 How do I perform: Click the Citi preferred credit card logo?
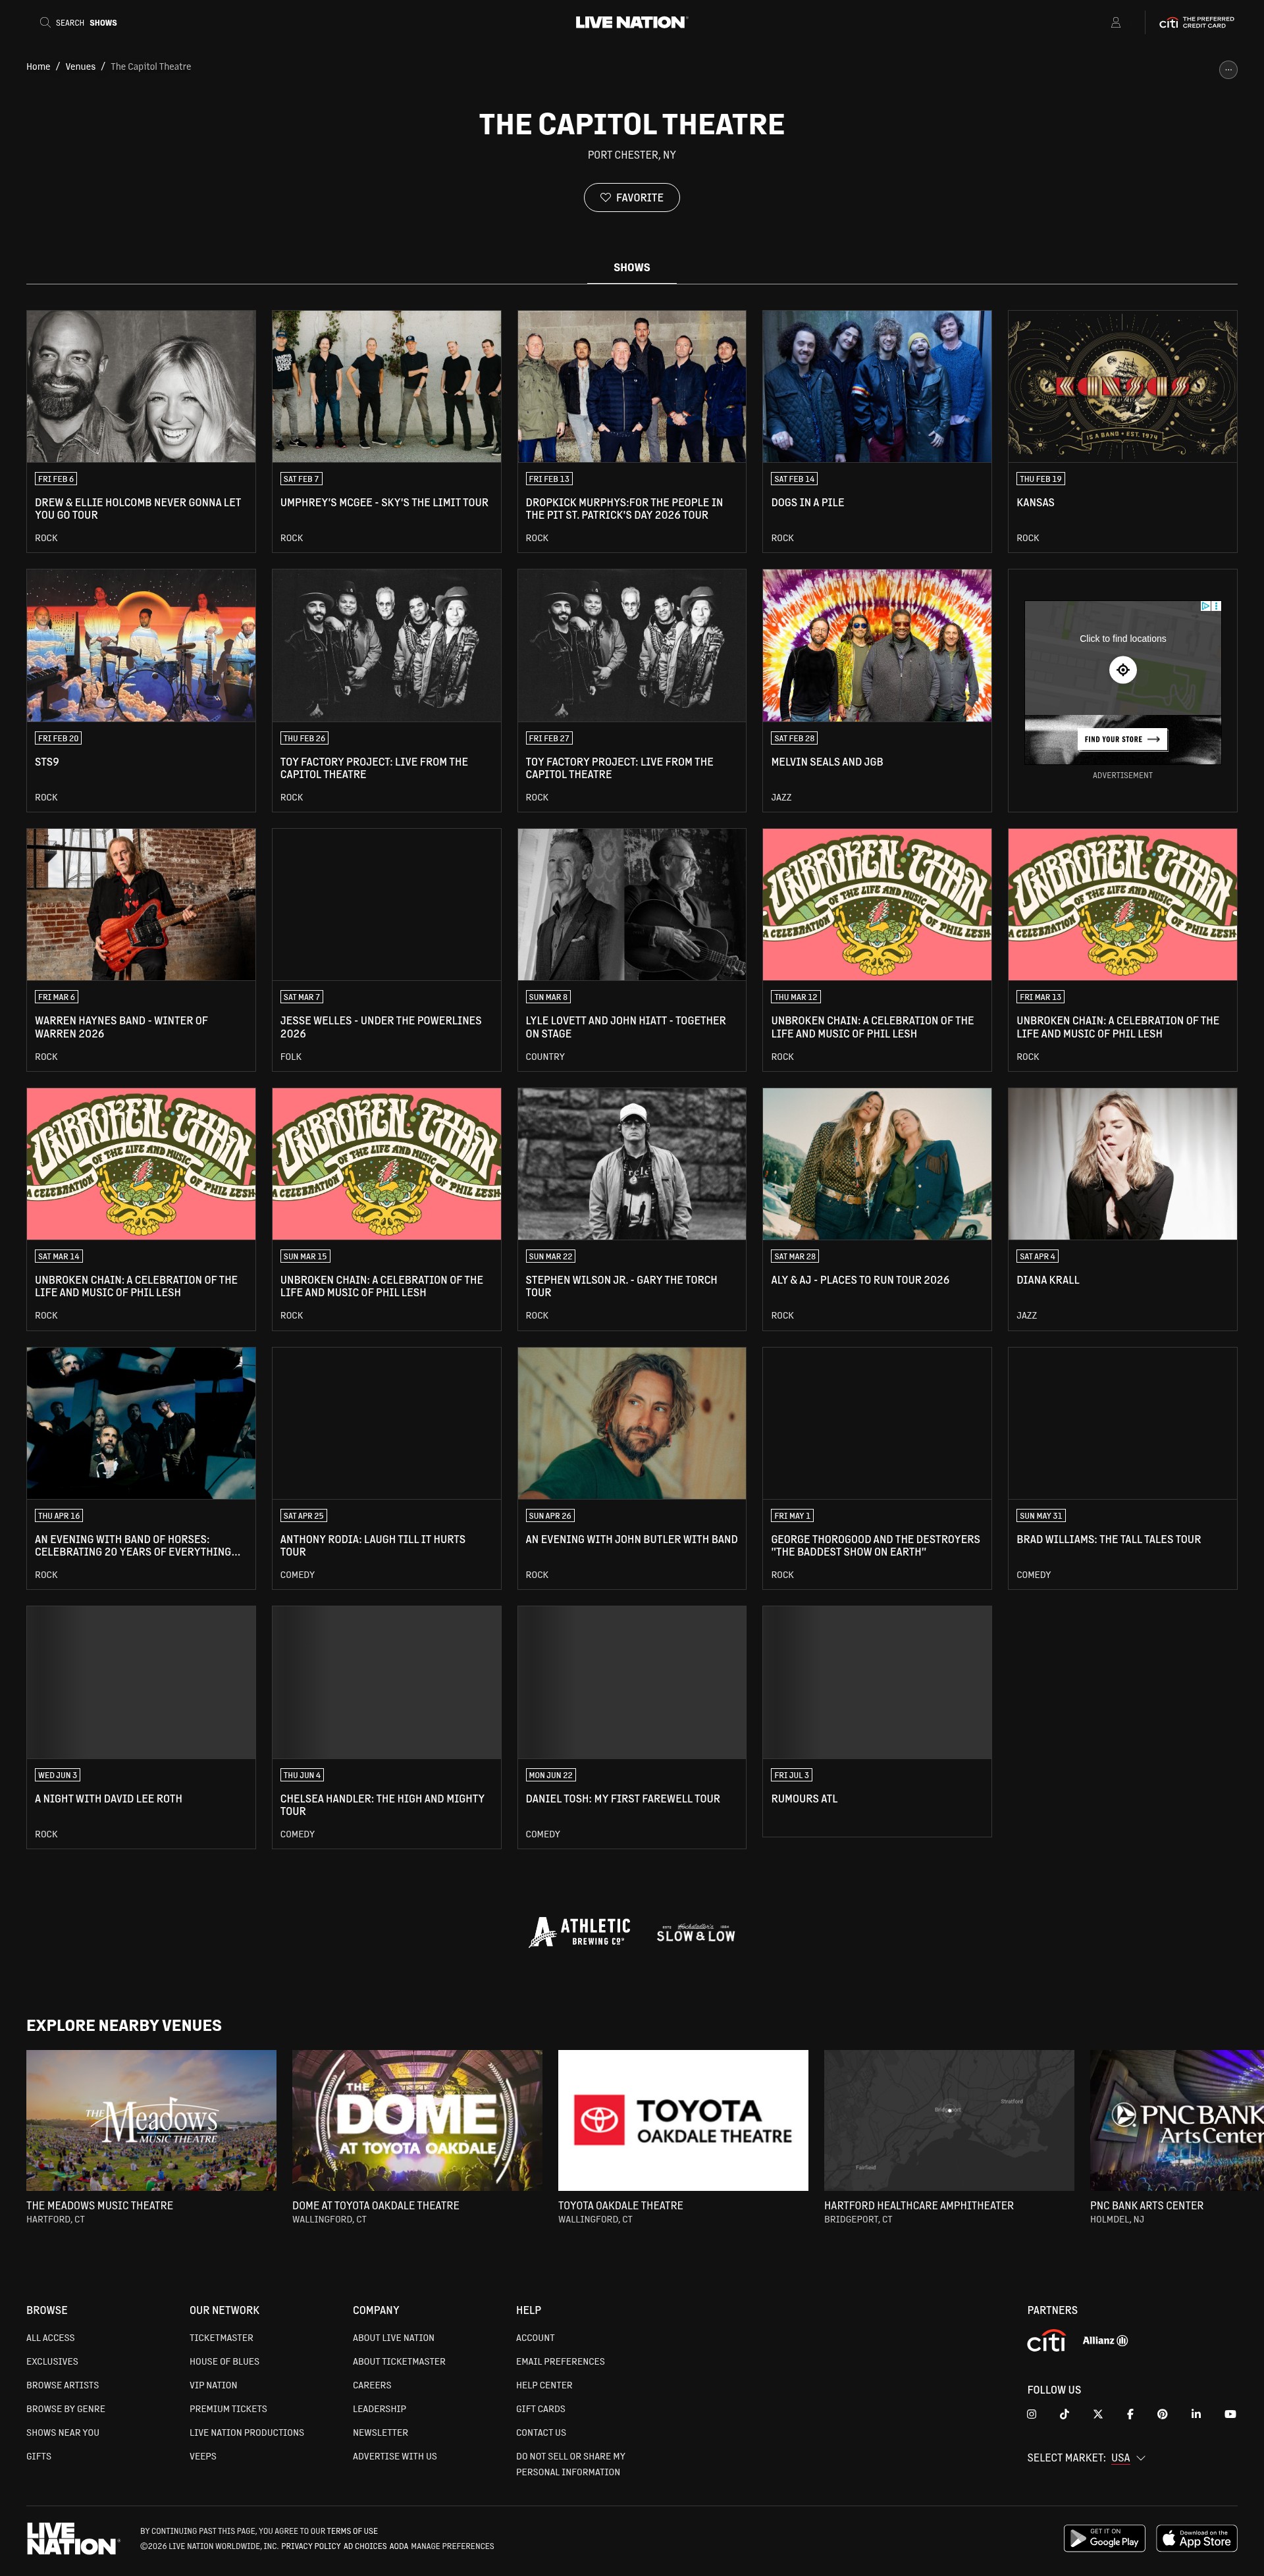1196,22
